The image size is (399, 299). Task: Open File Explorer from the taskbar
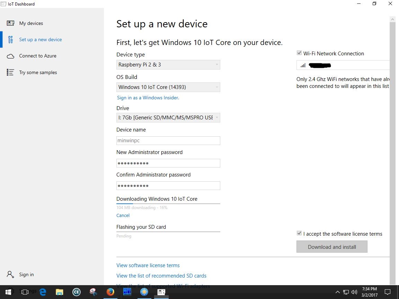tap(60, 292)
